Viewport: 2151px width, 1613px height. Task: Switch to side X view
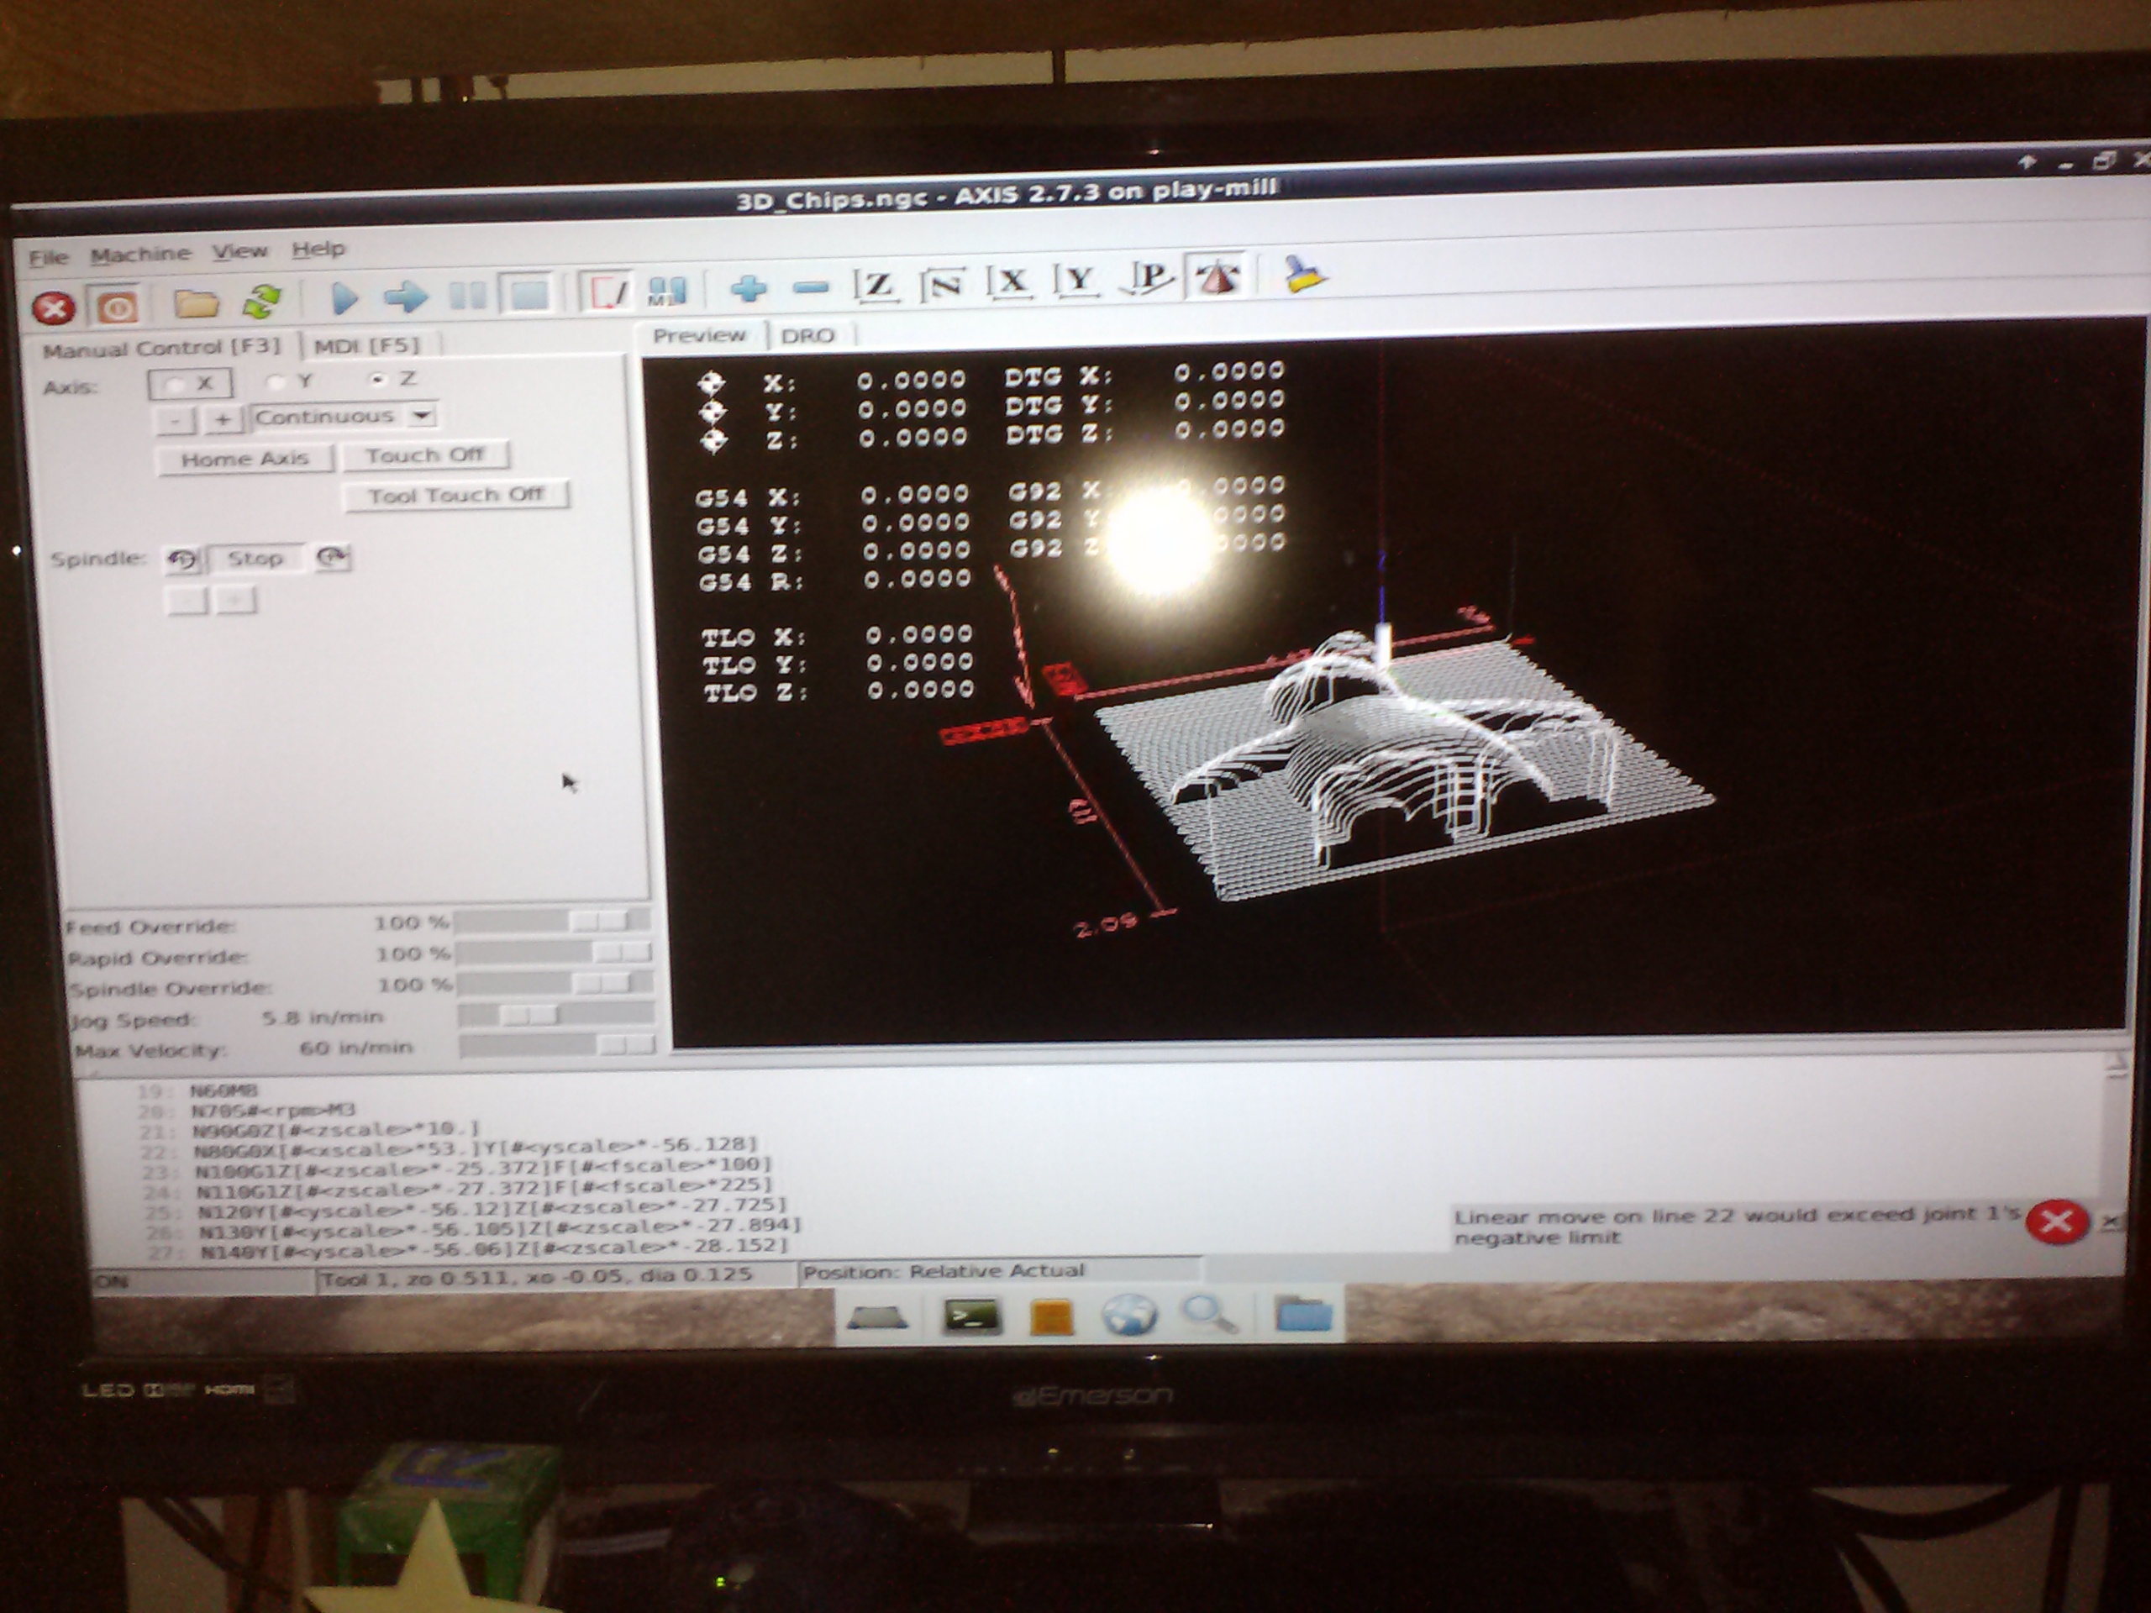click(x=1009, y=282)
